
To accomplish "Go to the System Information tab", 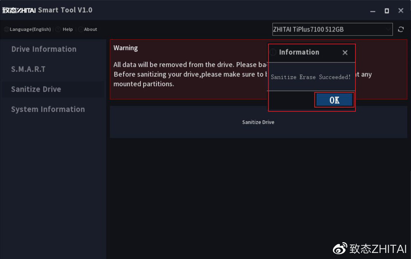I will tap(48, 110).
